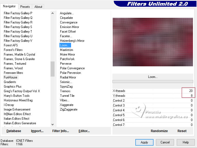
Task: Open the Database button
Action: [x=14, y=131]
